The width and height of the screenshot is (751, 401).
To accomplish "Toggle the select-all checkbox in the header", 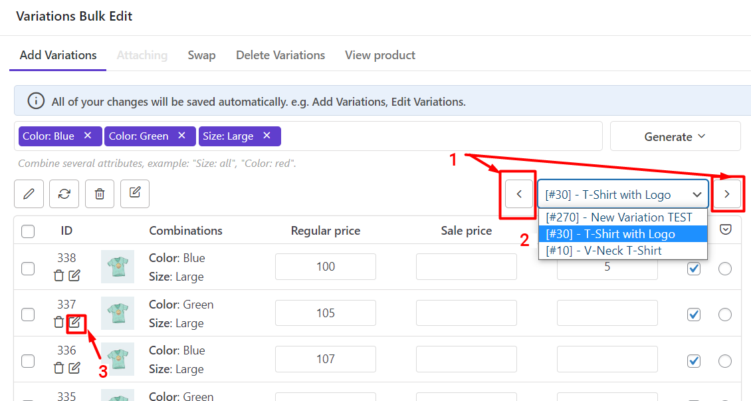I will pyautogui.click(x=29, y=231).
